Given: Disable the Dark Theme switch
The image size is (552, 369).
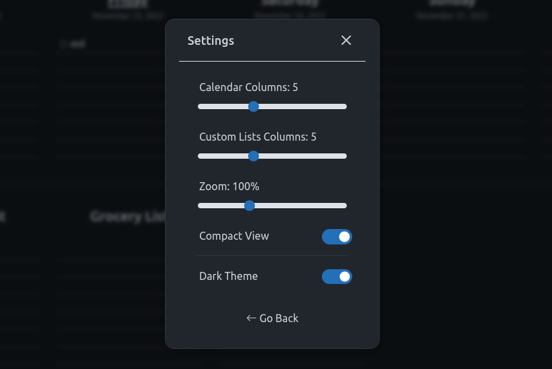Looking at the screenshot, I should click(337, 277).
